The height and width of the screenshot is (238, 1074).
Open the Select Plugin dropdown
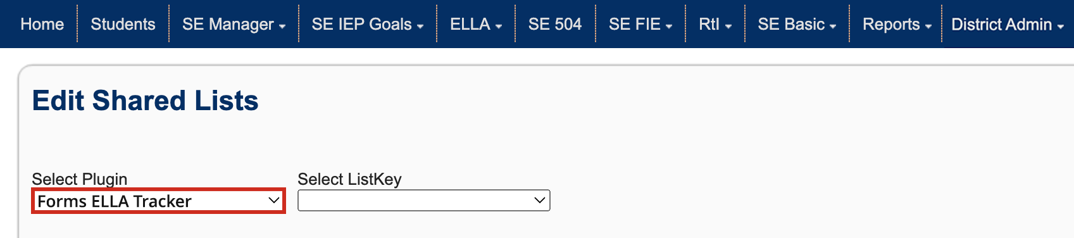[x=158, y=201]
